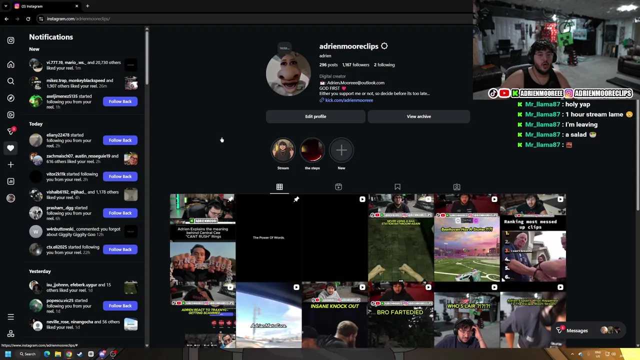The image size is (640, 360).
Task: Click the Notifications panel scrollbar
Action: [x=146, y=57]
